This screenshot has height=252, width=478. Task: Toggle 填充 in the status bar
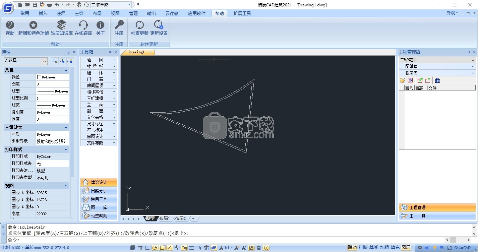[x=395, y=248]
